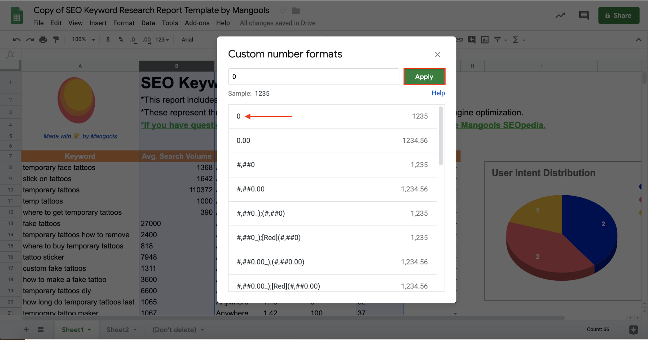This screenshot has height=340, width=648.
Task: Open the zoom 100% dropdown
Action: 84,40
